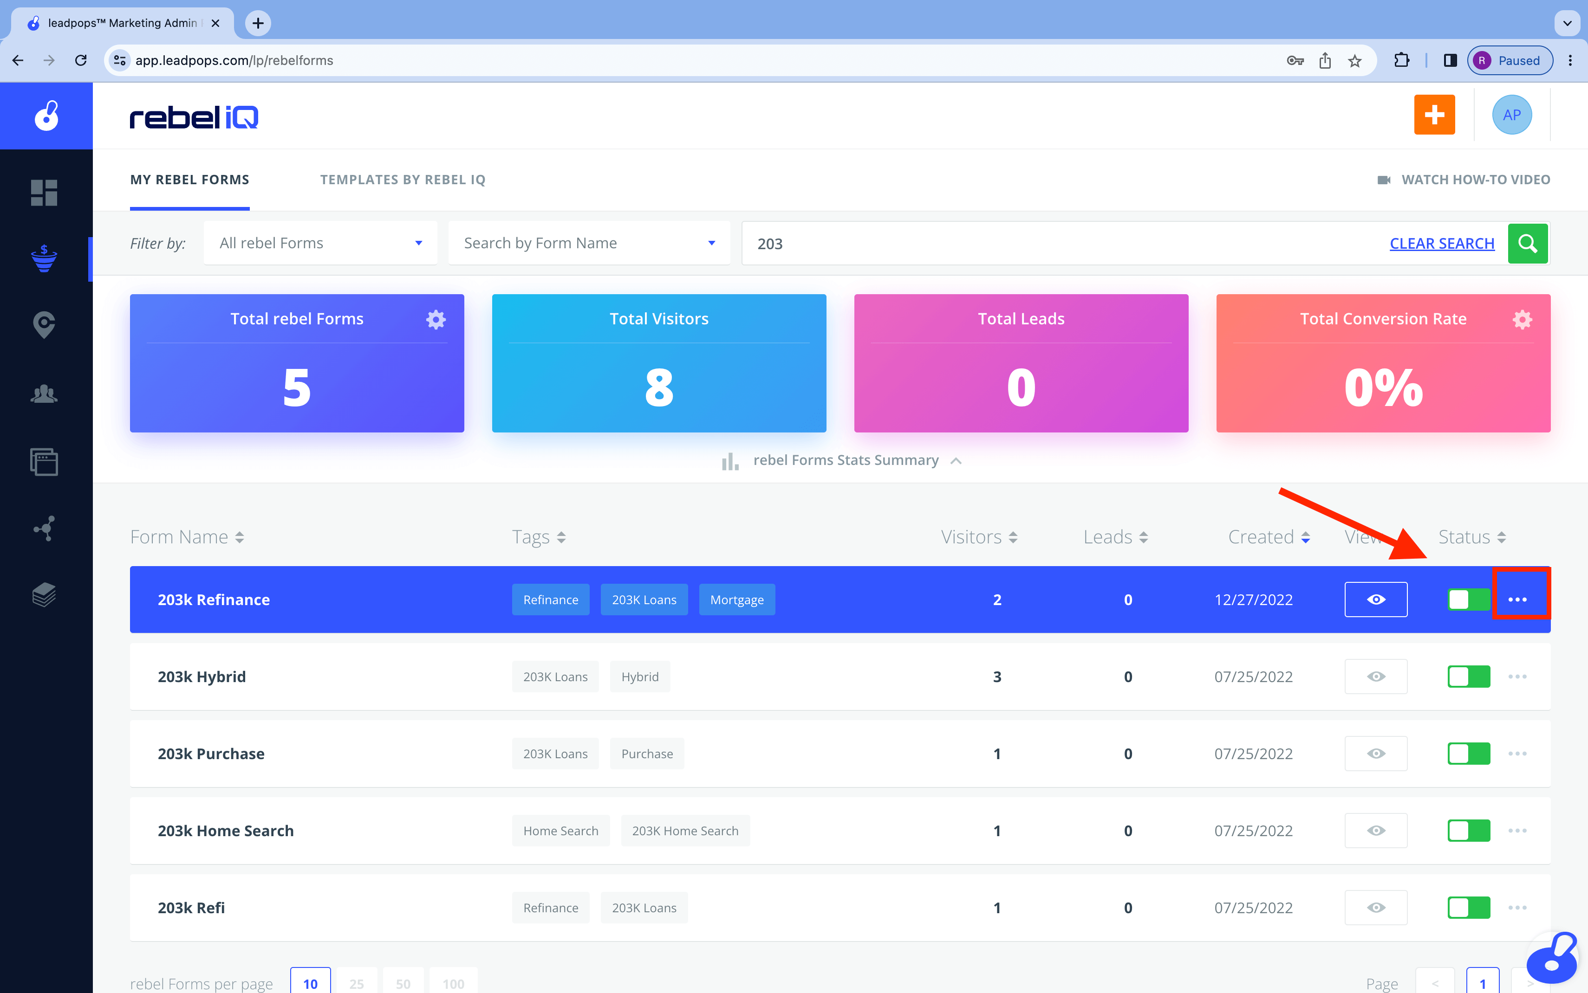Open settings gear on Total rebel Forms card

tap(436, 319)
